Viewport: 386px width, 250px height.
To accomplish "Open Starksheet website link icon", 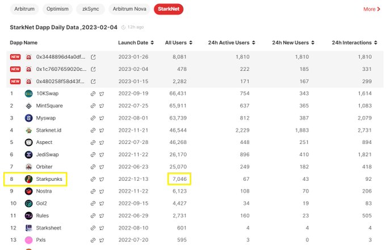I will point(93,228).
